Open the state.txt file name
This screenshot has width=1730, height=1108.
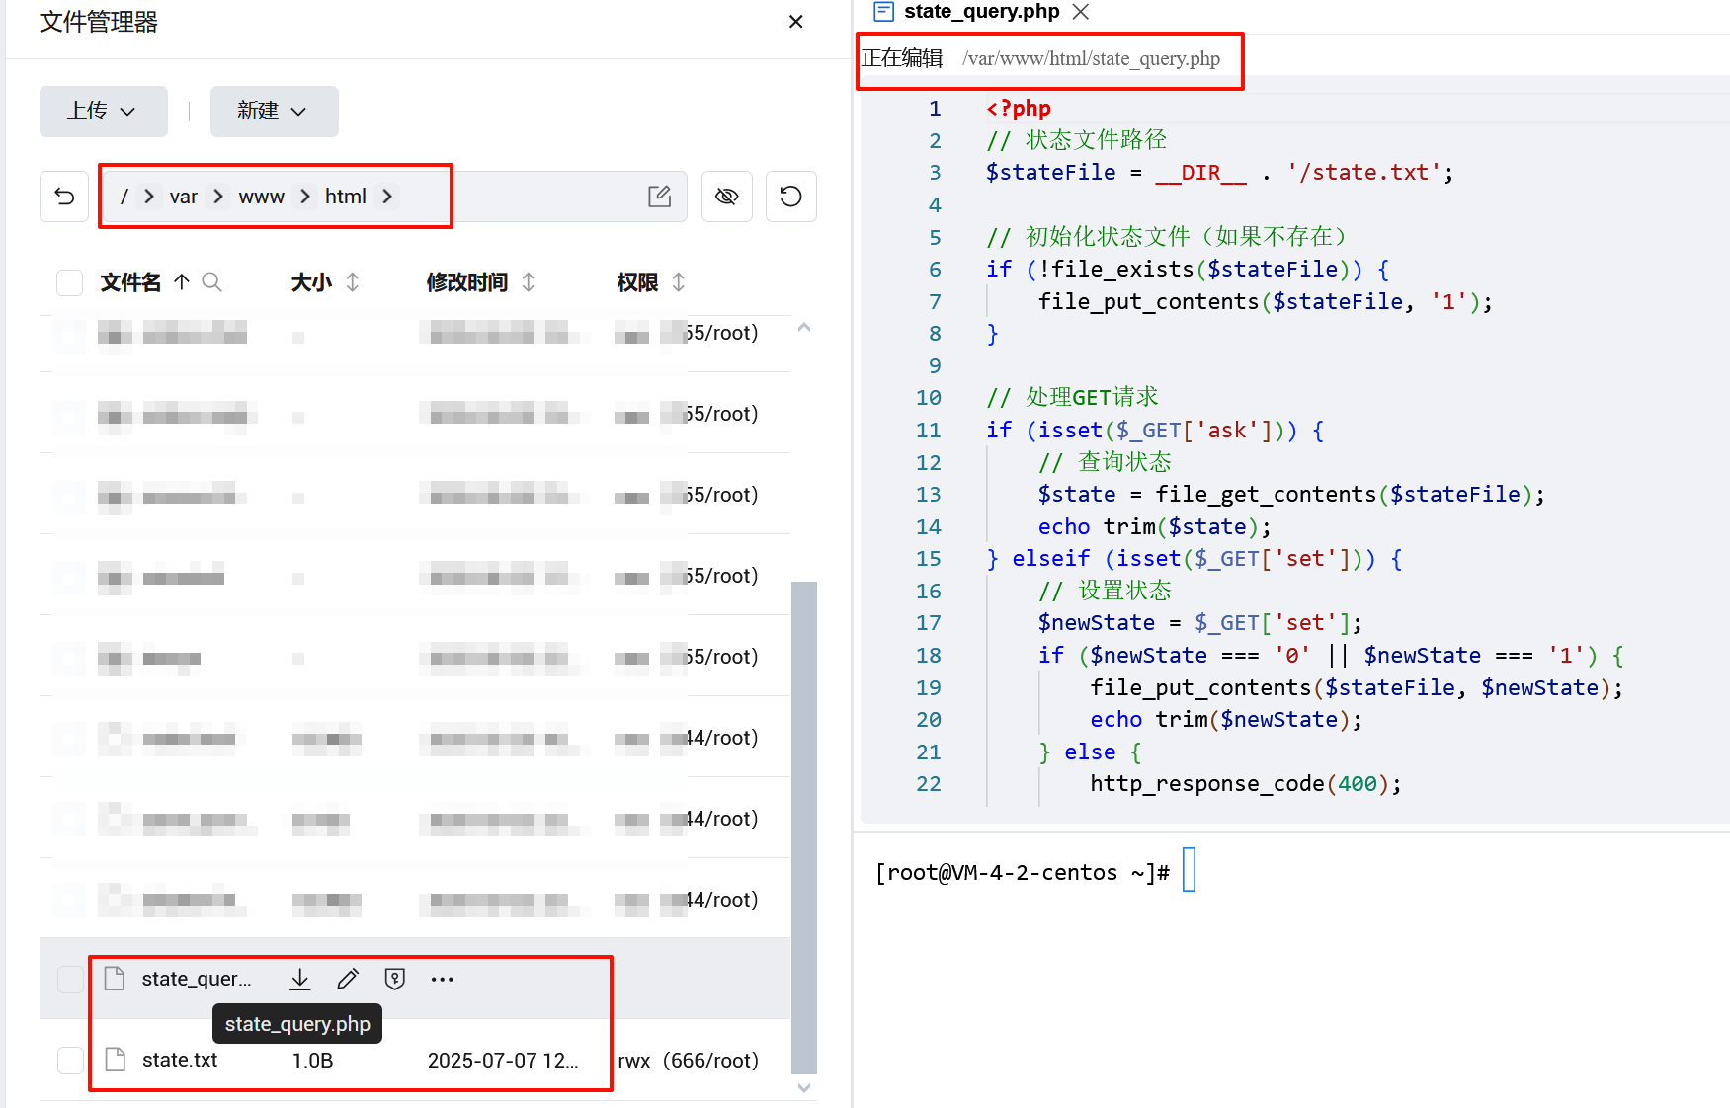coord(180,1060)
